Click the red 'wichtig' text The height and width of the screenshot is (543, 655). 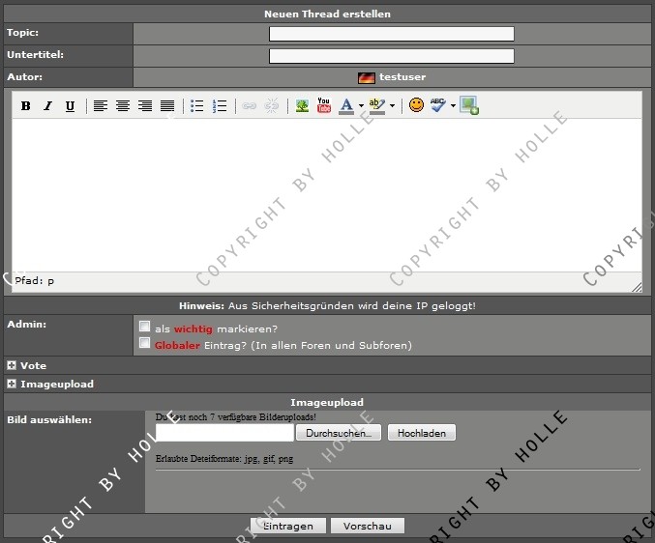tap(193, 329)
